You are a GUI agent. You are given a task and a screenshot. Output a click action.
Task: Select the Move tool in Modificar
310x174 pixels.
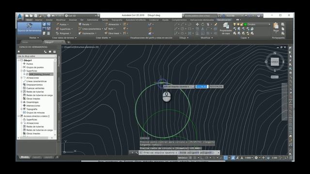tap(197, 25)
